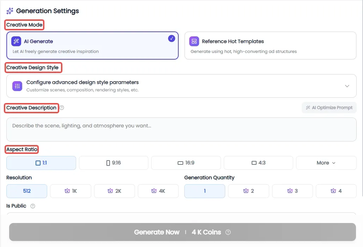This screenshot has width=363, height=247.
Task: Click the Reference Hot Templates layout icon
Action: coord(194,41)
